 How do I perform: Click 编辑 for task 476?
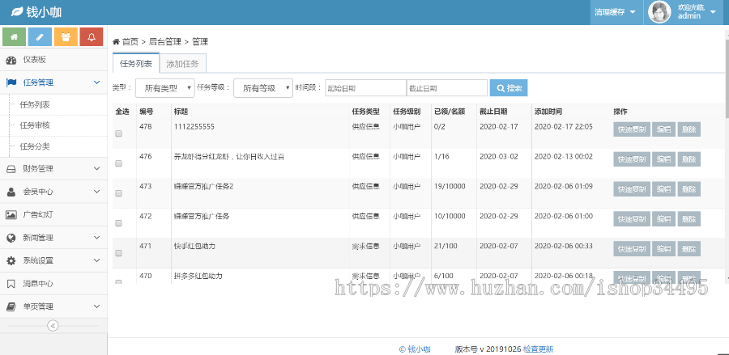(x=664, y=159)
